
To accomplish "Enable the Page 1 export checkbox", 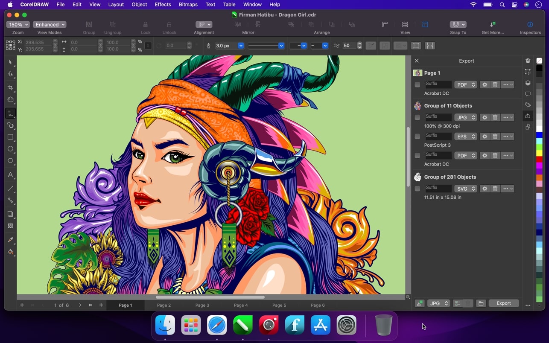I will pos(417,84).
